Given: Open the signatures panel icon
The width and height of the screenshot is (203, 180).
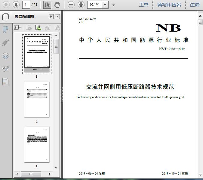Looking at the screenshot, I should tap(5, 69).
